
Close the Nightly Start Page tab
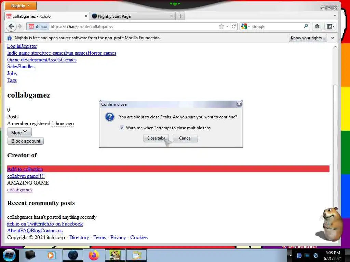point(171,16)
